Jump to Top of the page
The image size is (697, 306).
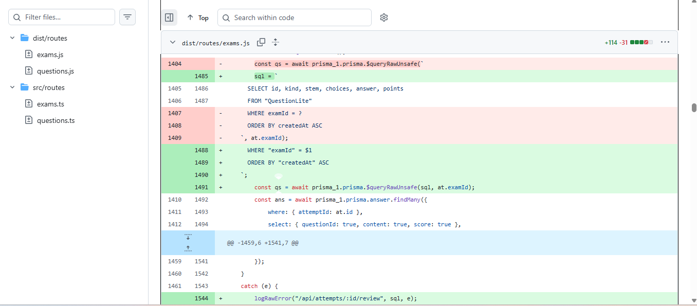coord(197,17)
